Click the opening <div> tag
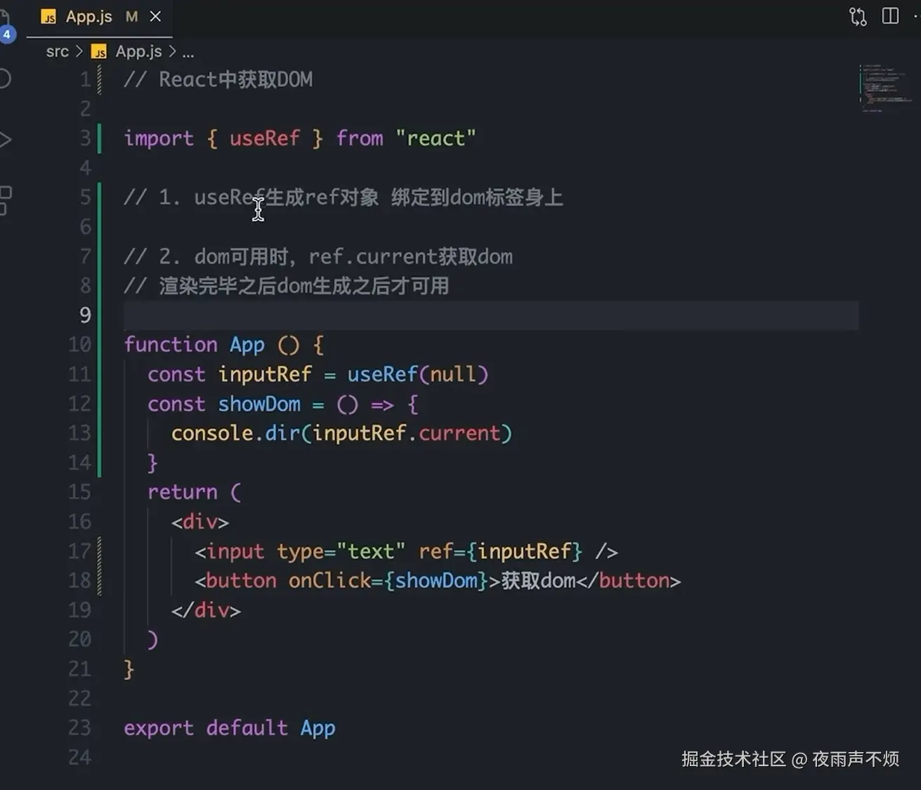Screen dimensions: 921x790 coord(200,522)
